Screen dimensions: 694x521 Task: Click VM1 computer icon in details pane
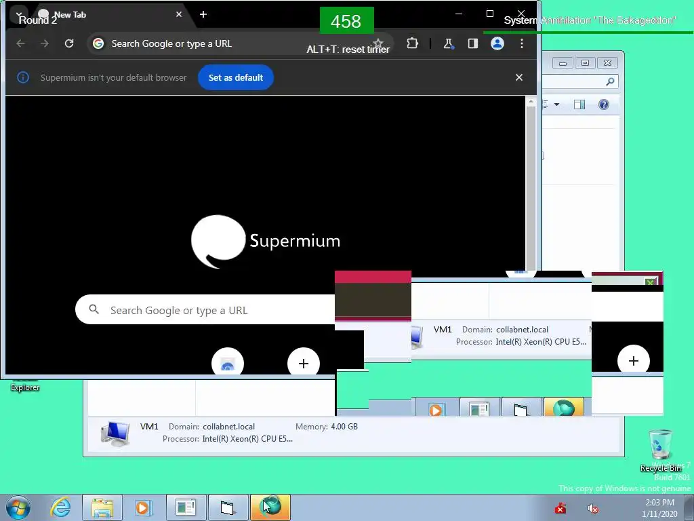coord(115,433)
